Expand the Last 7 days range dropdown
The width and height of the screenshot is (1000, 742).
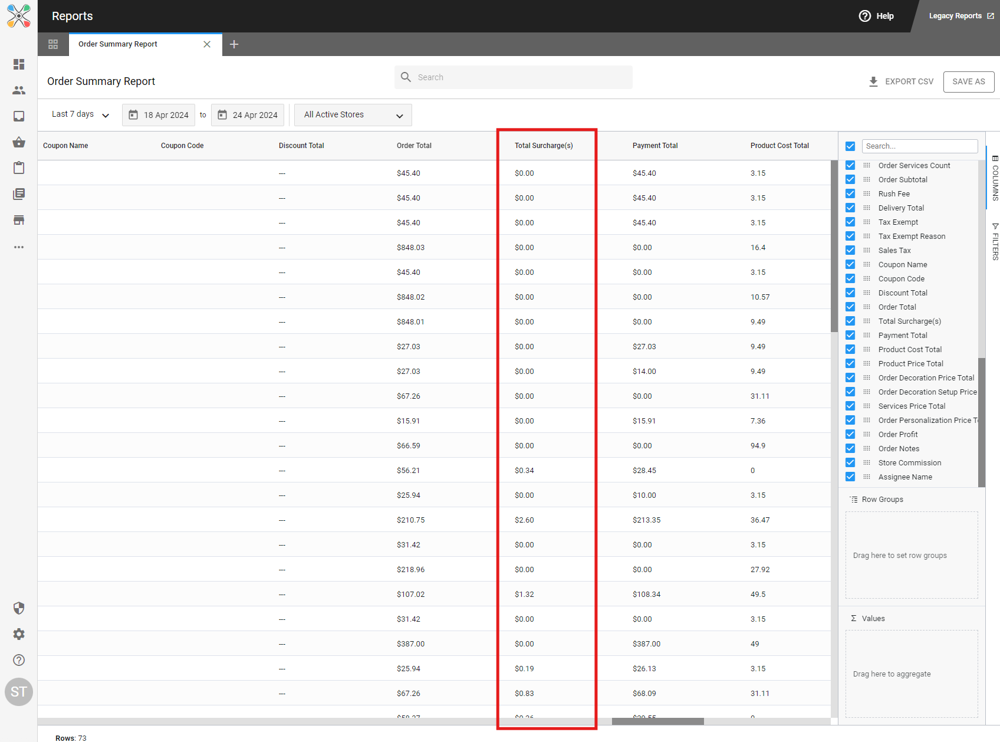pos(80,114)
